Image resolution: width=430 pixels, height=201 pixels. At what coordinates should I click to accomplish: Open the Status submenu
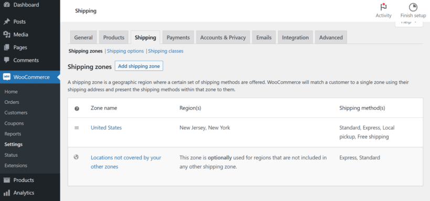[x=11, y=155]
